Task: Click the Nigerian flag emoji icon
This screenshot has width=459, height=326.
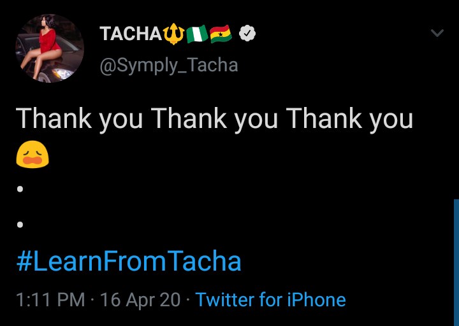Action: (195, 34)
